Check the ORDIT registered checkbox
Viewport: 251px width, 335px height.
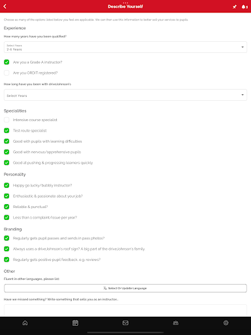(7, 73)
